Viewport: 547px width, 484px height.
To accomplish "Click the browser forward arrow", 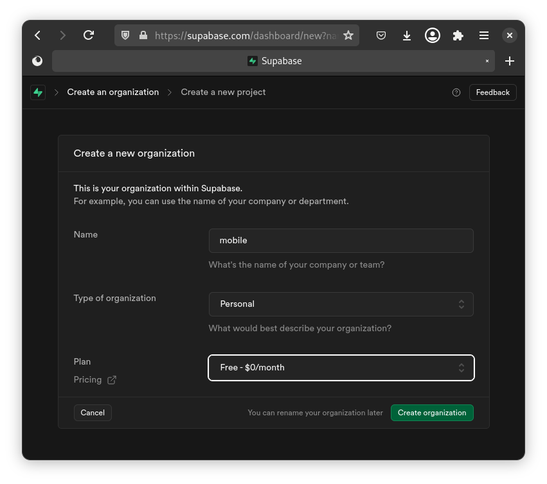I will [x=63, y=35].
